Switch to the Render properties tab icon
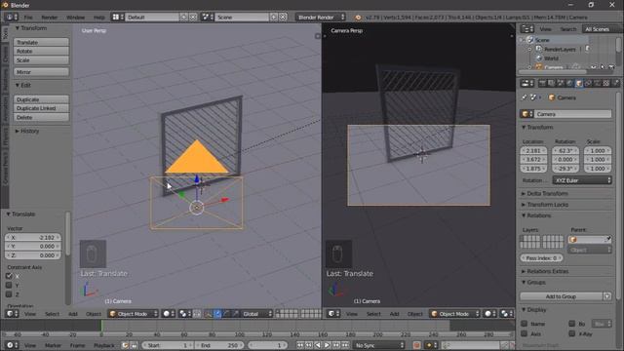The height and width of the screenshot is (351, 624). click(x=542, y=83)
